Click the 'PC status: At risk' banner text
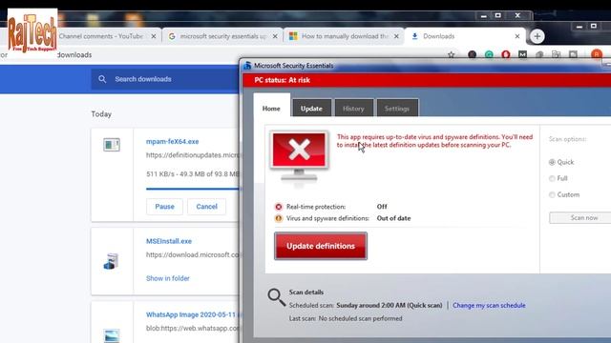 (x=283, y=80)
